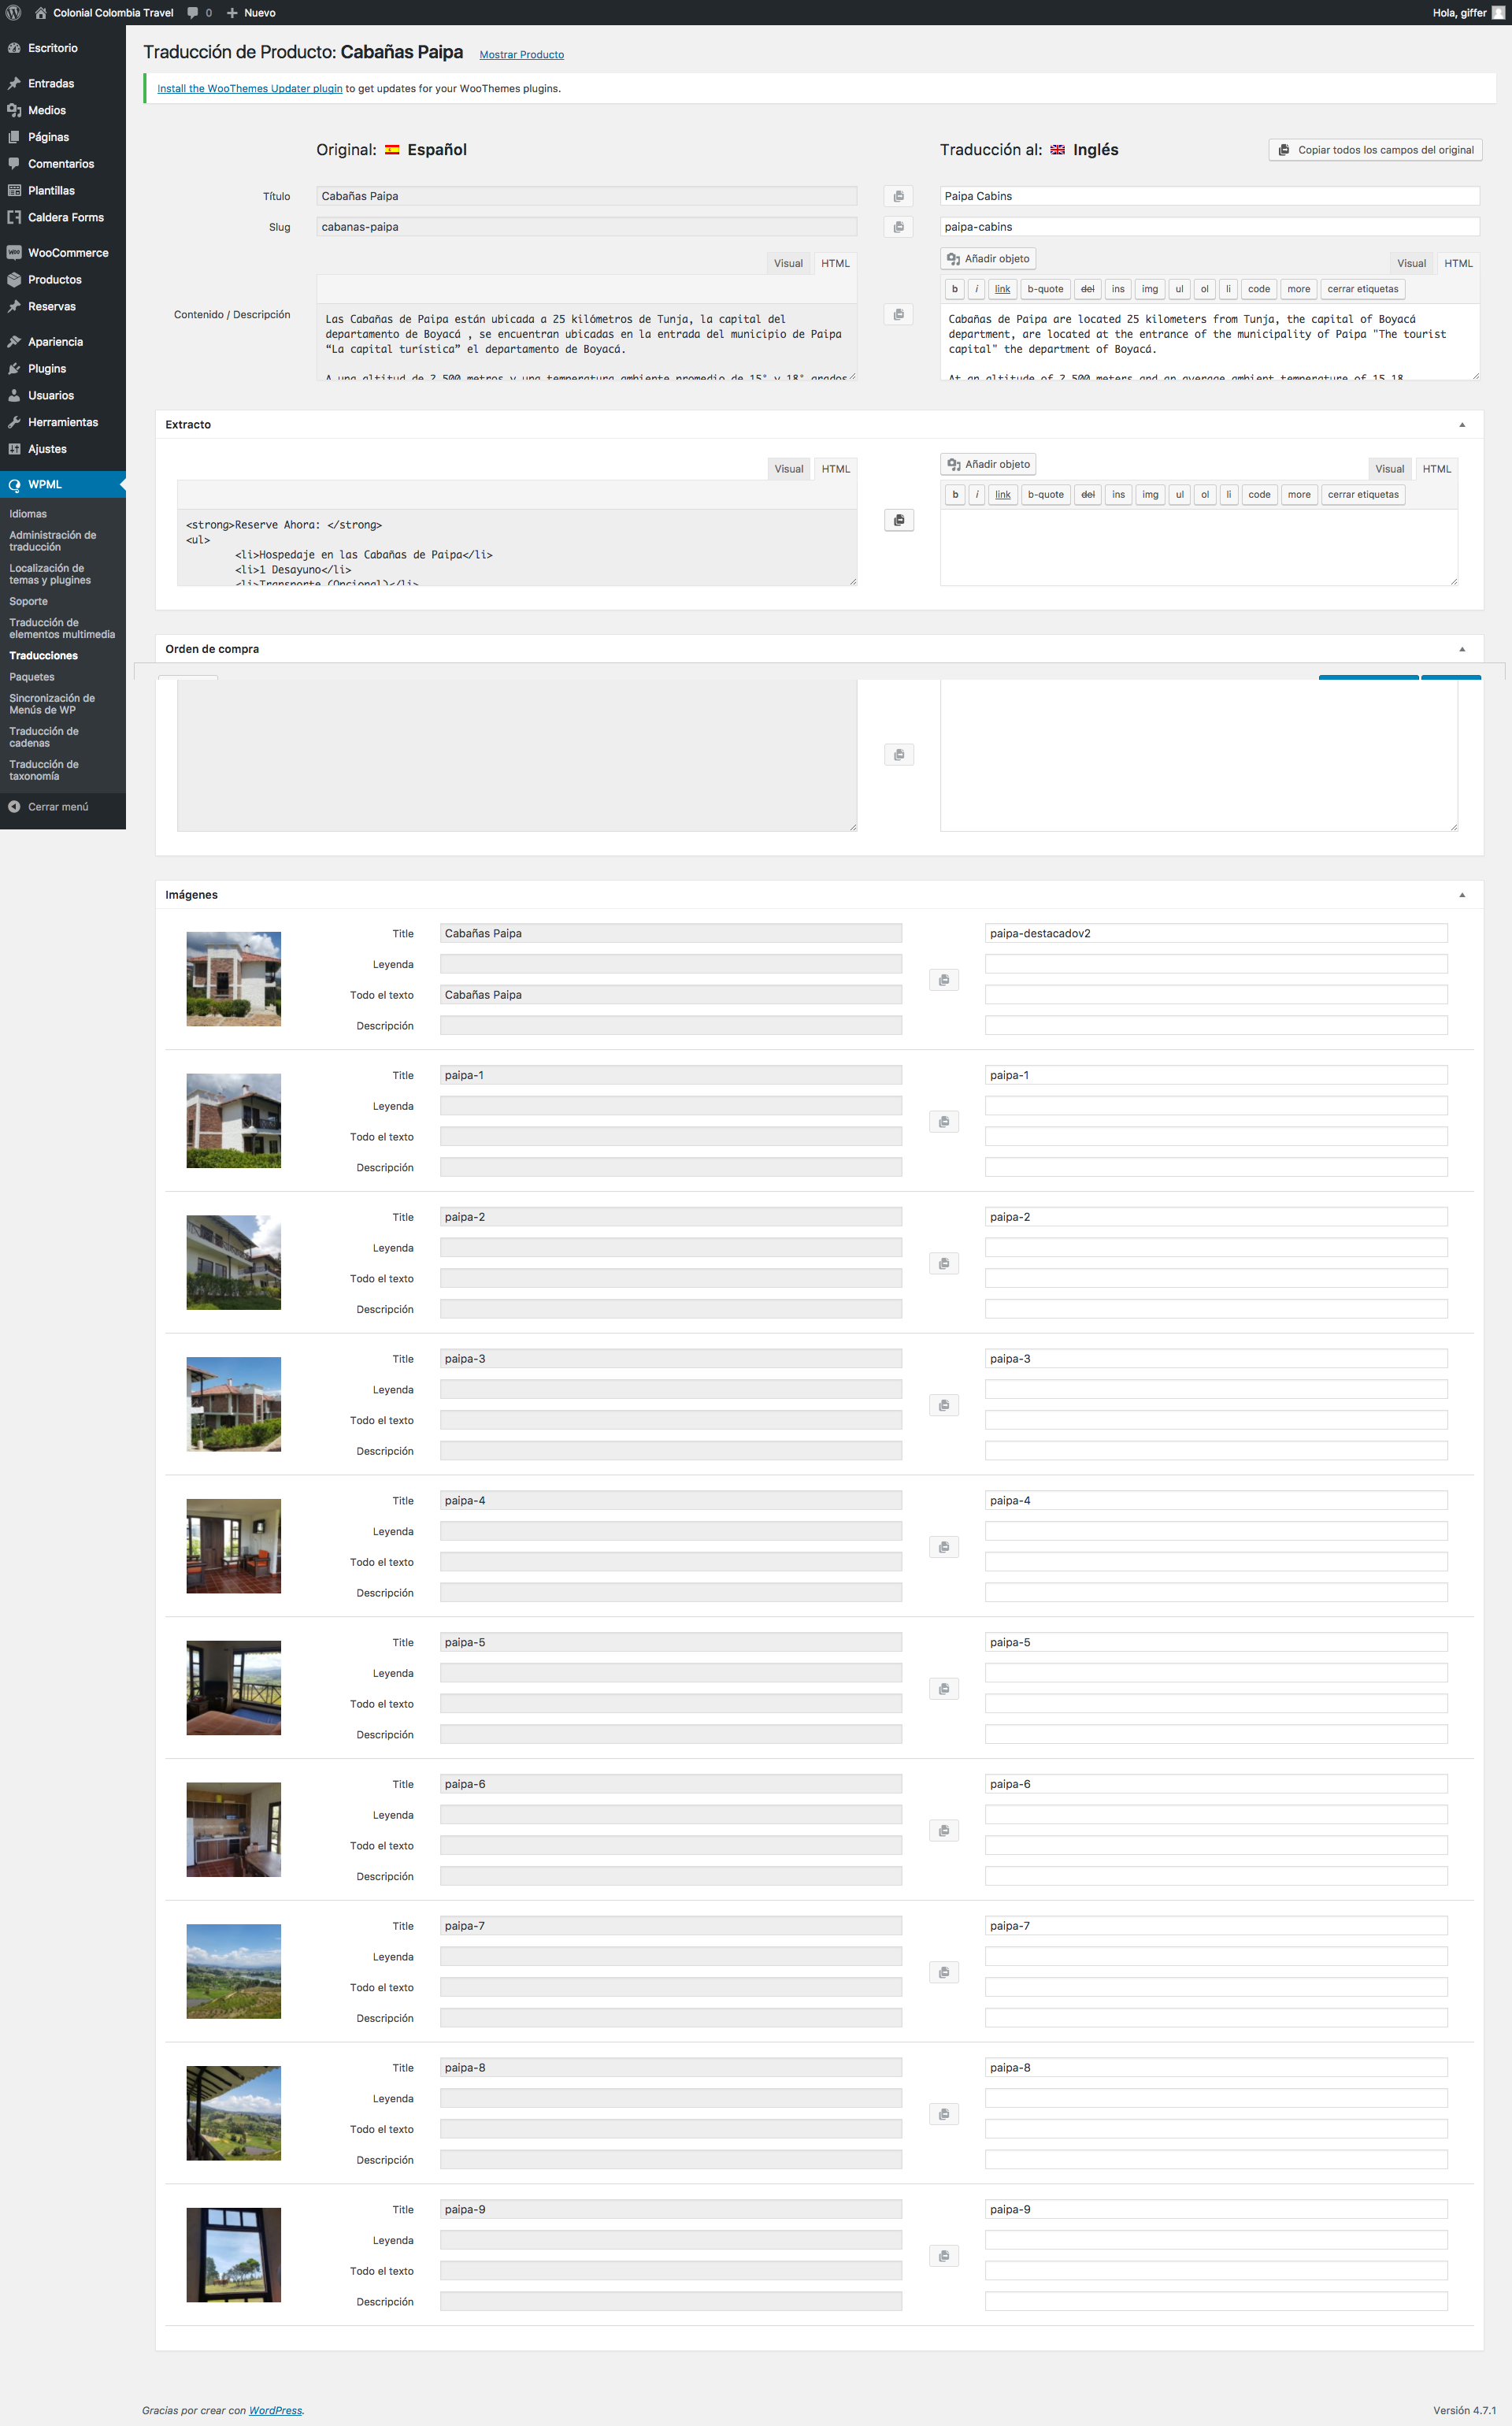Click the WooCommerce icon in sidebar

coord(14,253)
